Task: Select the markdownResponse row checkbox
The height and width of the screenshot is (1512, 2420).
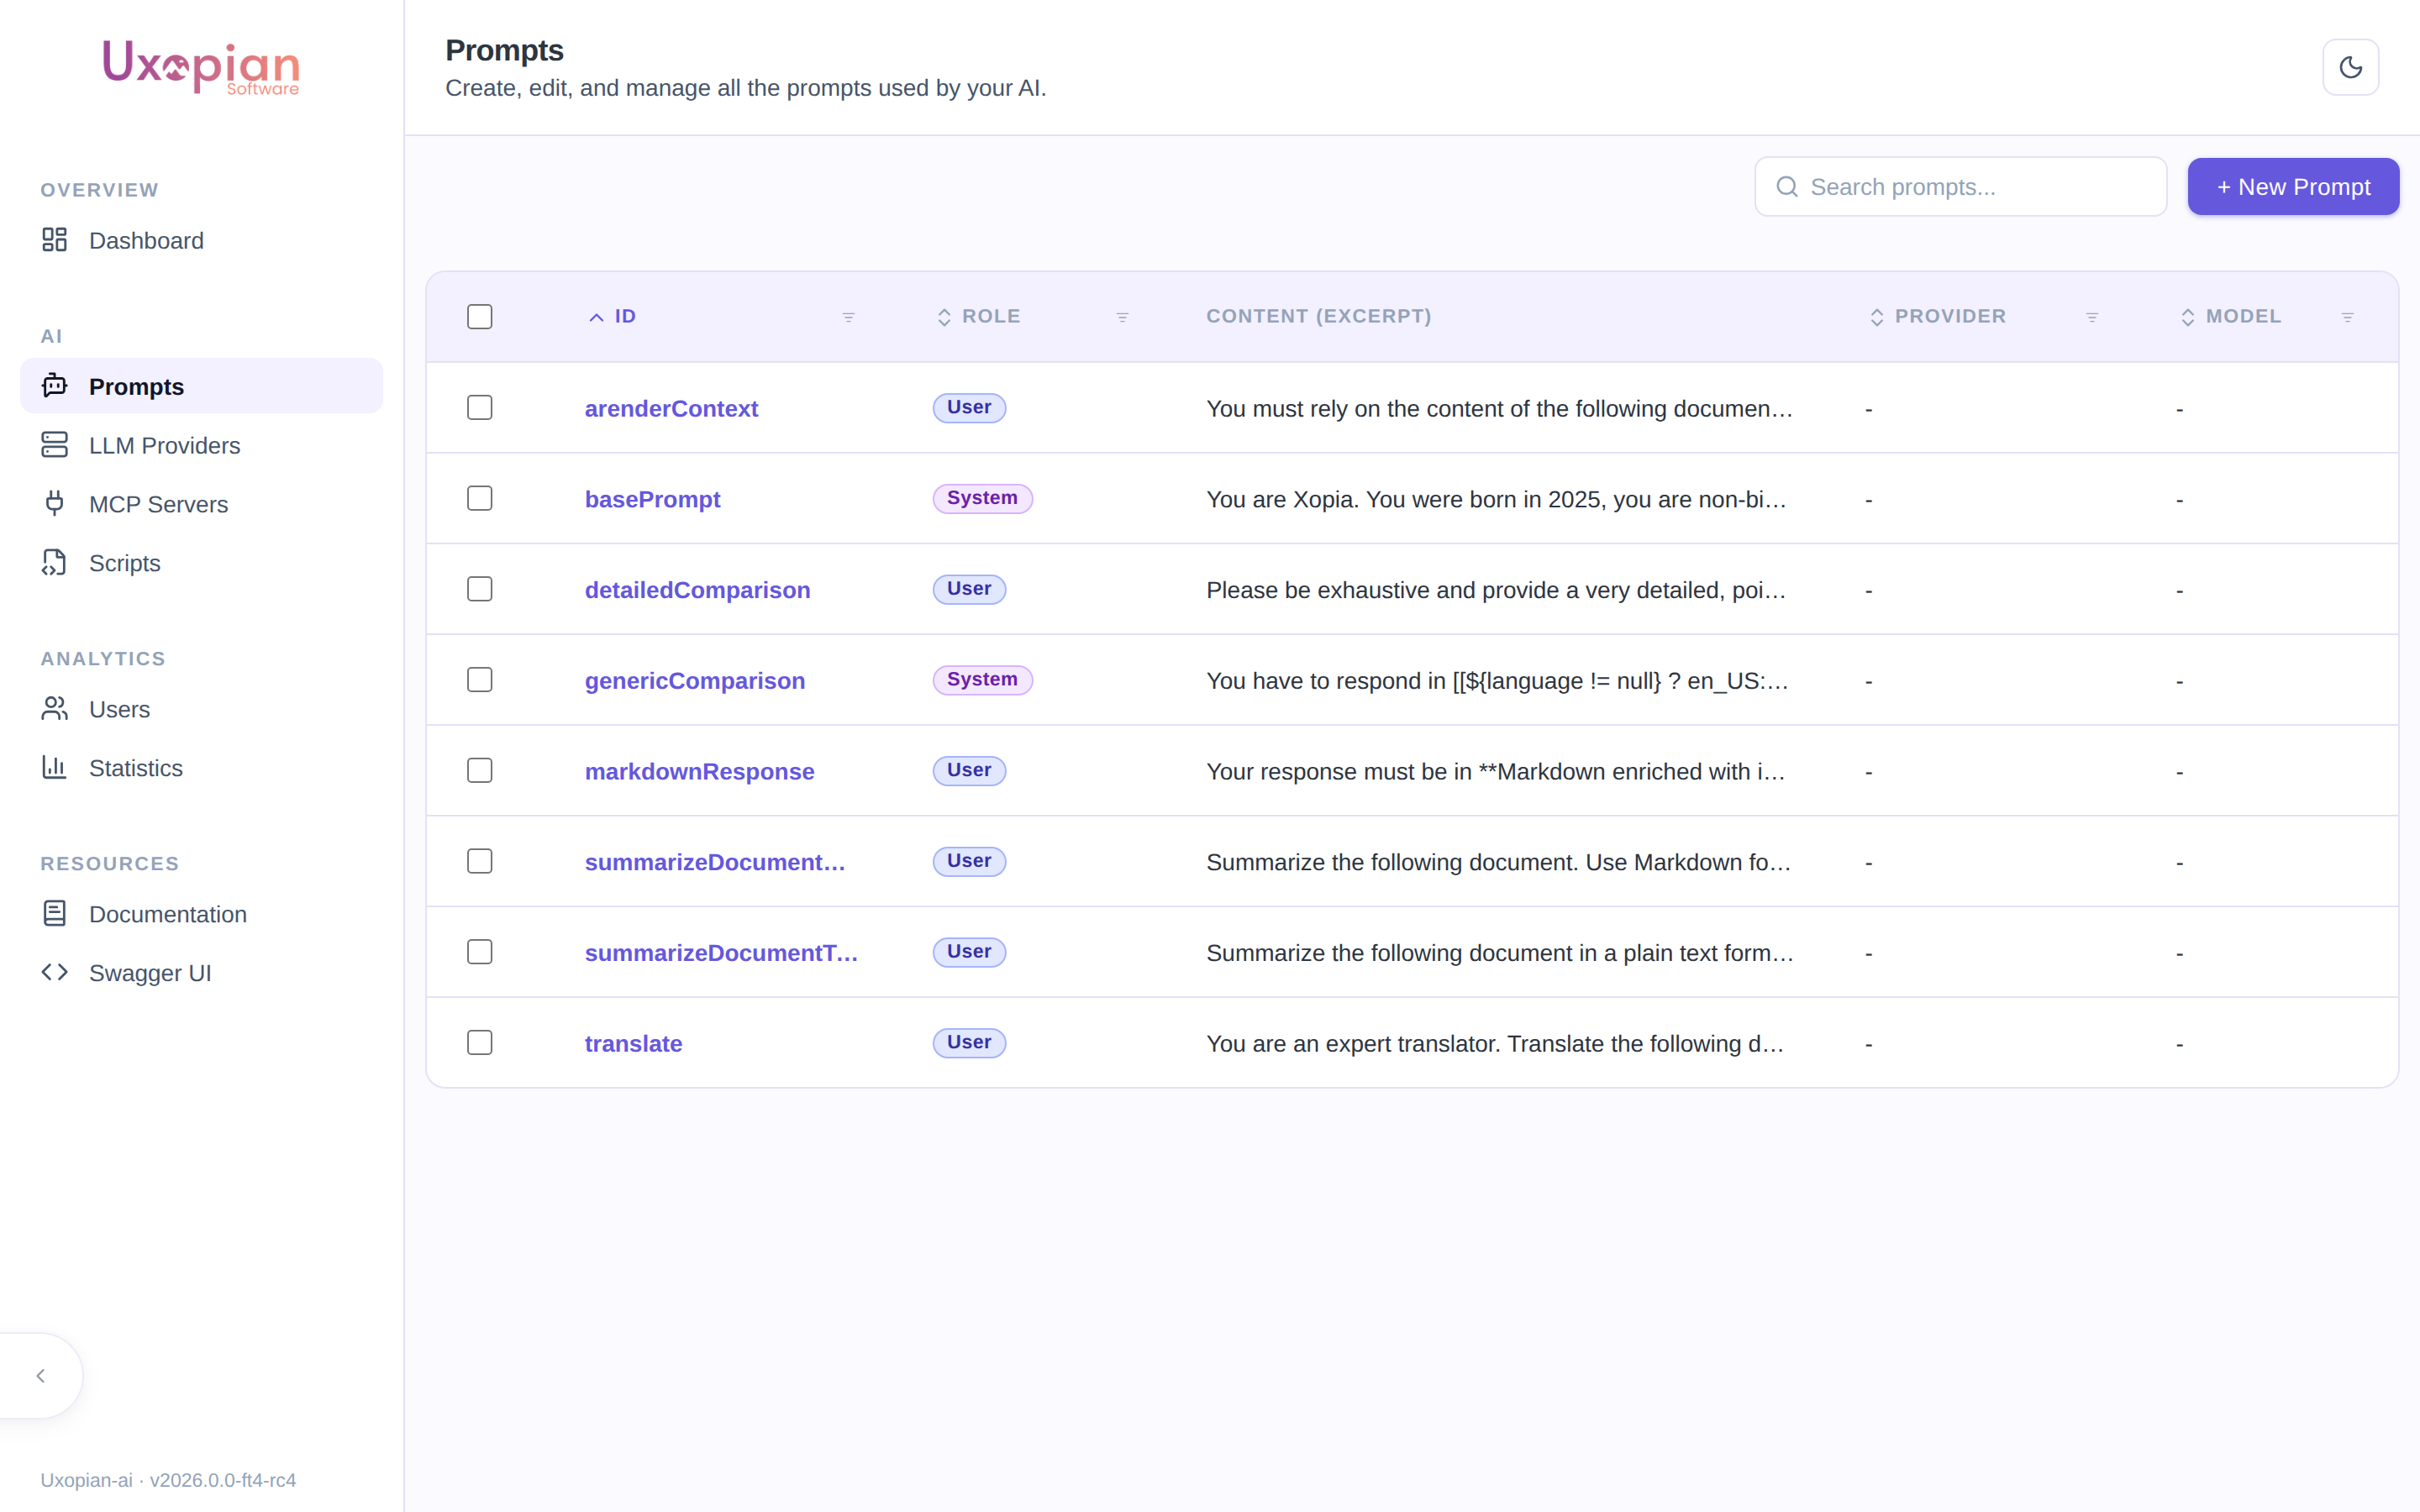Action: (480, 770)
